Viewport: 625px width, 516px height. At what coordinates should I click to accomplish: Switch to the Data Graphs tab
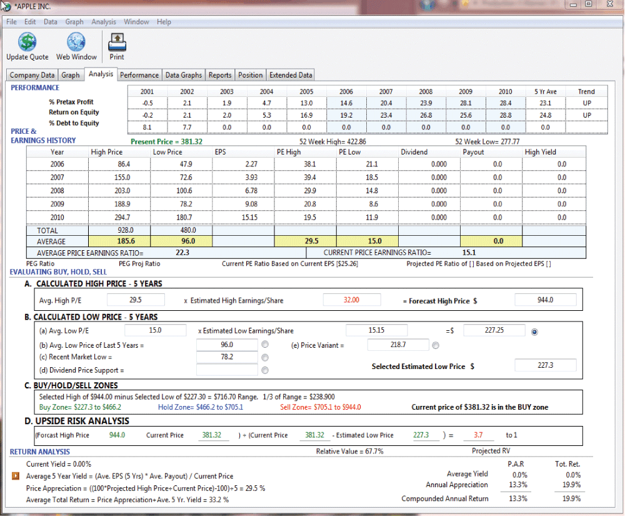coord(183,75)
